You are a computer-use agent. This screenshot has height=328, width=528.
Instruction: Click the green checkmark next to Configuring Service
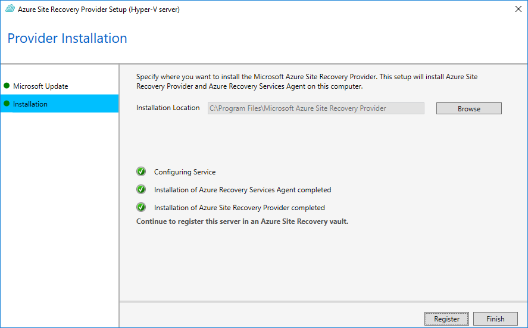pyautogui.click(x=141, y=171)
